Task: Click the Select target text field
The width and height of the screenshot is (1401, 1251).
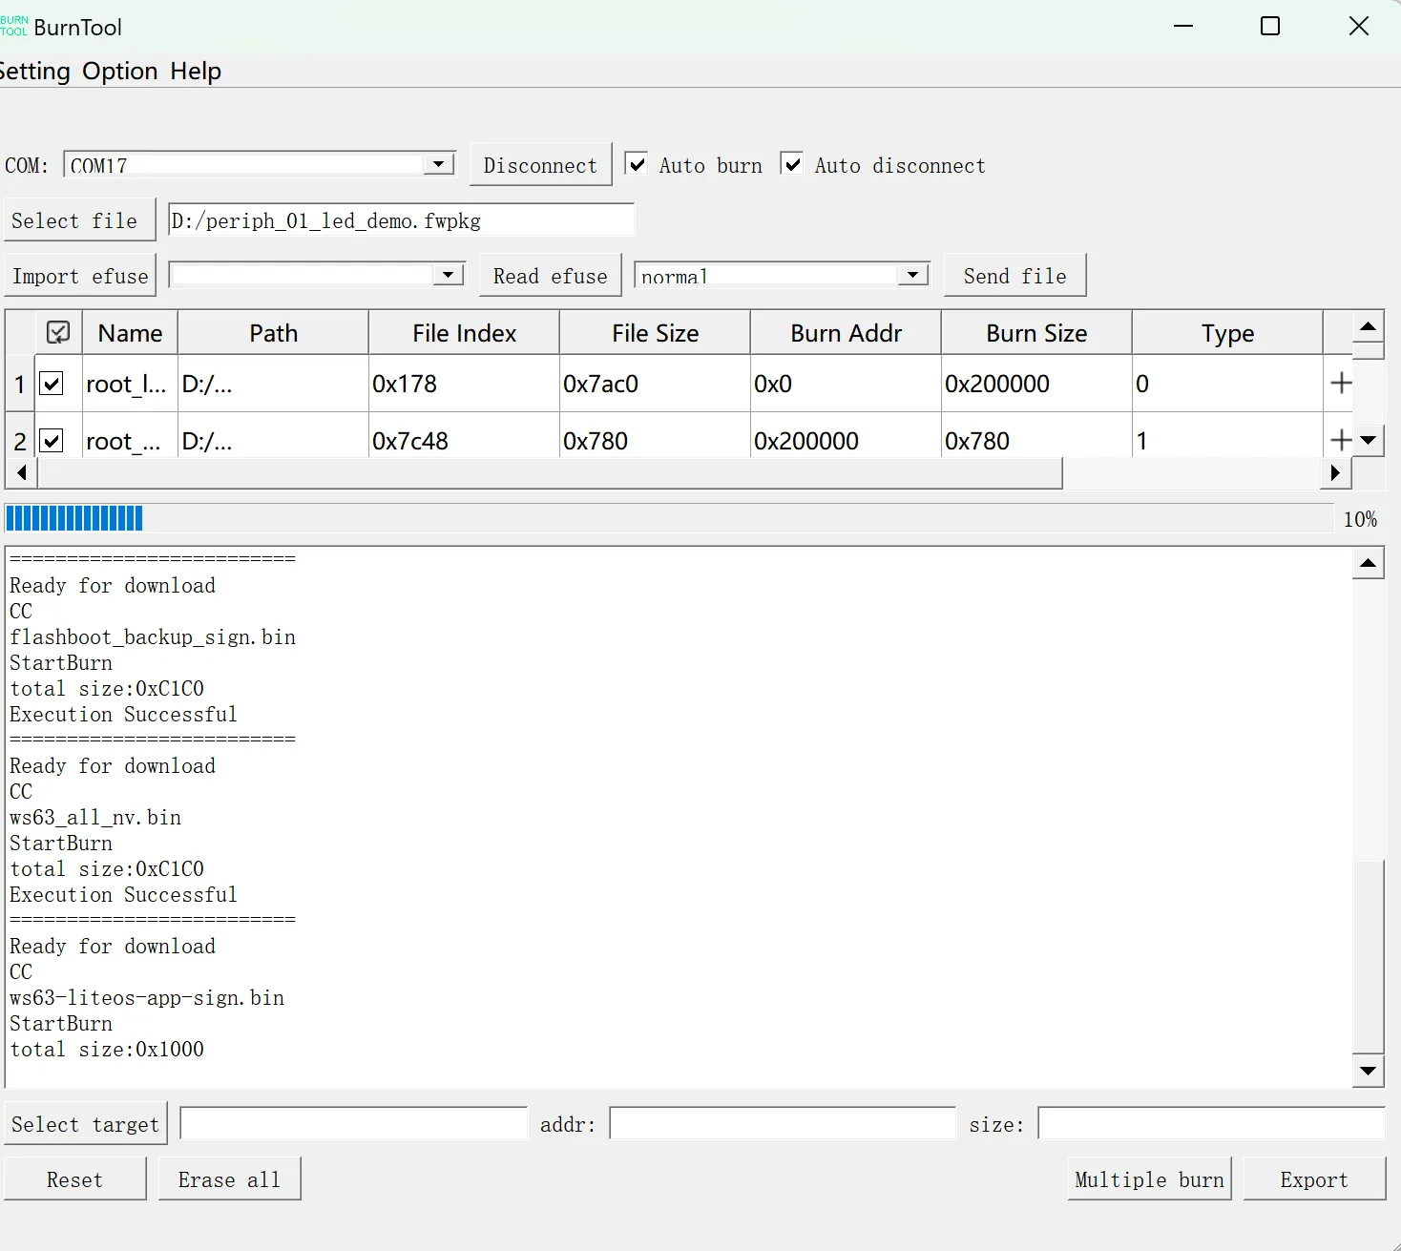Action: tap(353, 1123)
